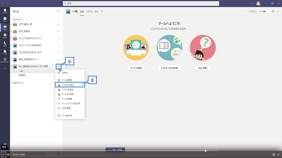The height and width of the screenshot is (158, 282).
Task: Click the FAQ を開く button
Action: [x=203, y=68]
